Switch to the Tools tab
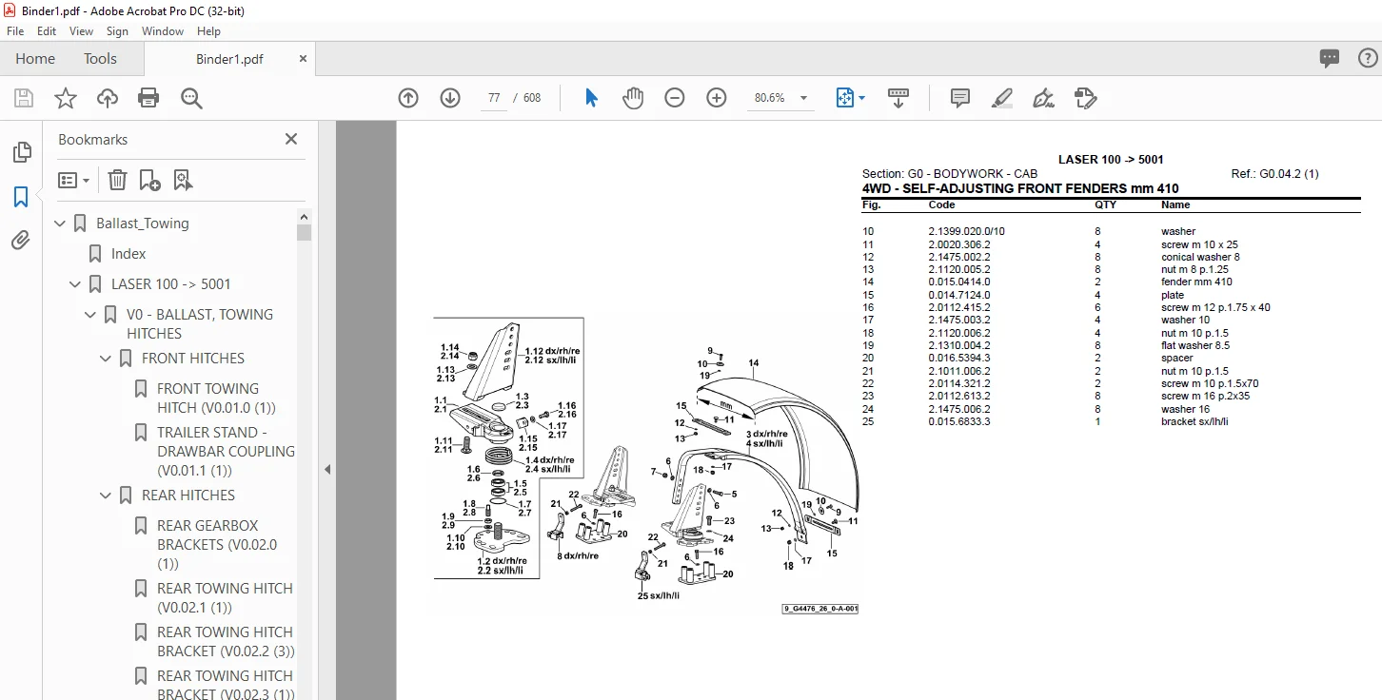Viewport: 1382px width, 700px height. 100,59
